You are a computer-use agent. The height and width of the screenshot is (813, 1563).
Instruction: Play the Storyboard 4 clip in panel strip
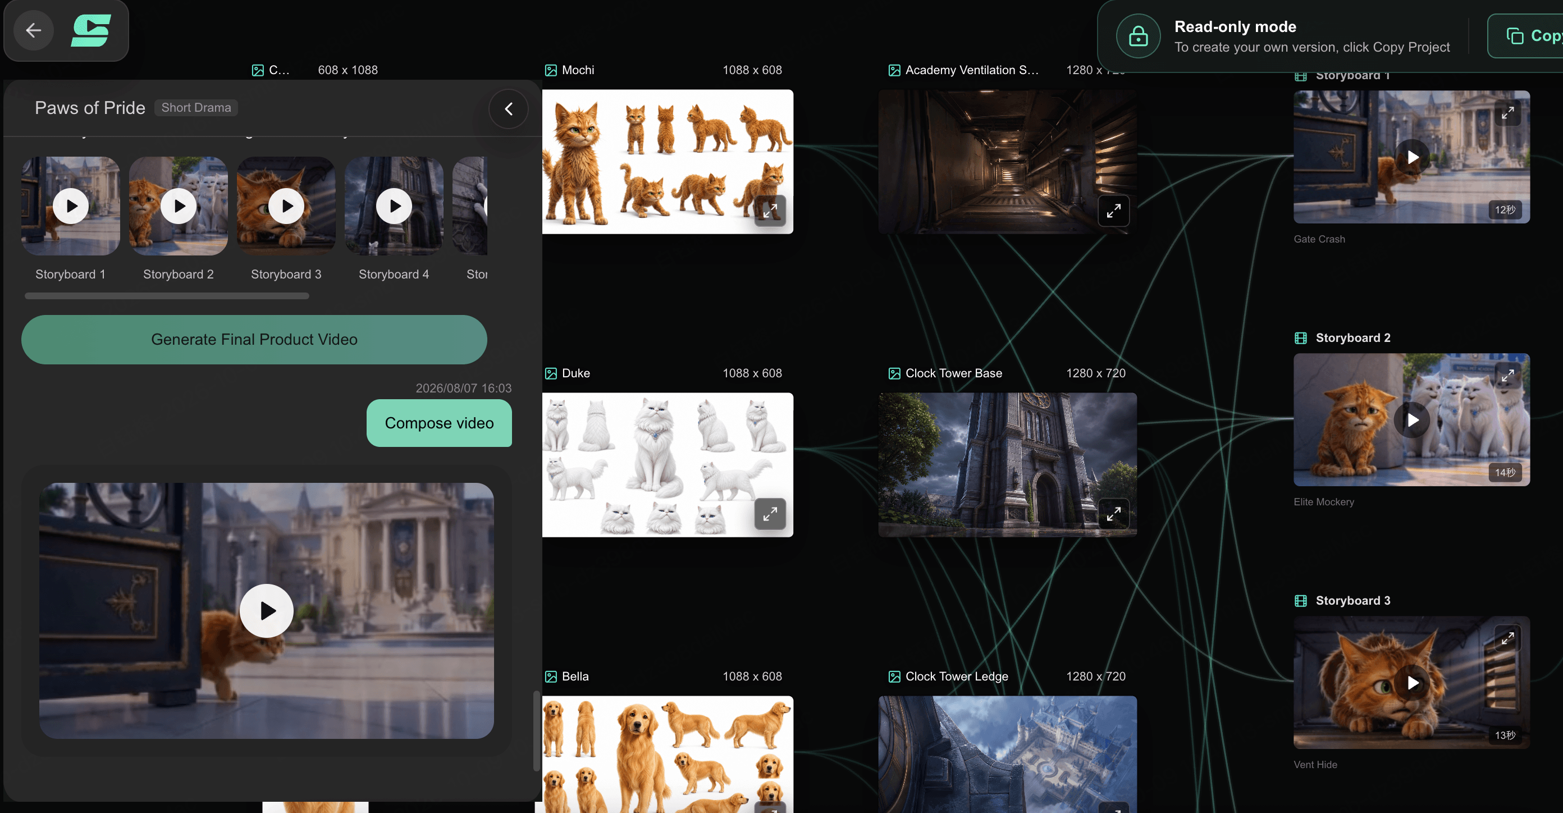tap(394, 205)
